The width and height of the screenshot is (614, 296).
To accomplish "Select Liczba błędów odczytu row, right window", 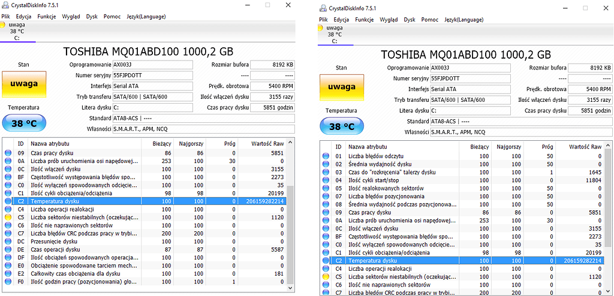I will (x=462, y=156).
